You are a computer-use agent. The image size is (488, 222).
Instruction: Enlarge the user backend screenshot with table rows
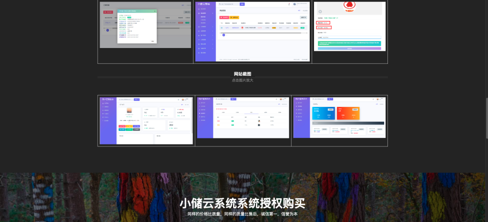coord(243,118)
